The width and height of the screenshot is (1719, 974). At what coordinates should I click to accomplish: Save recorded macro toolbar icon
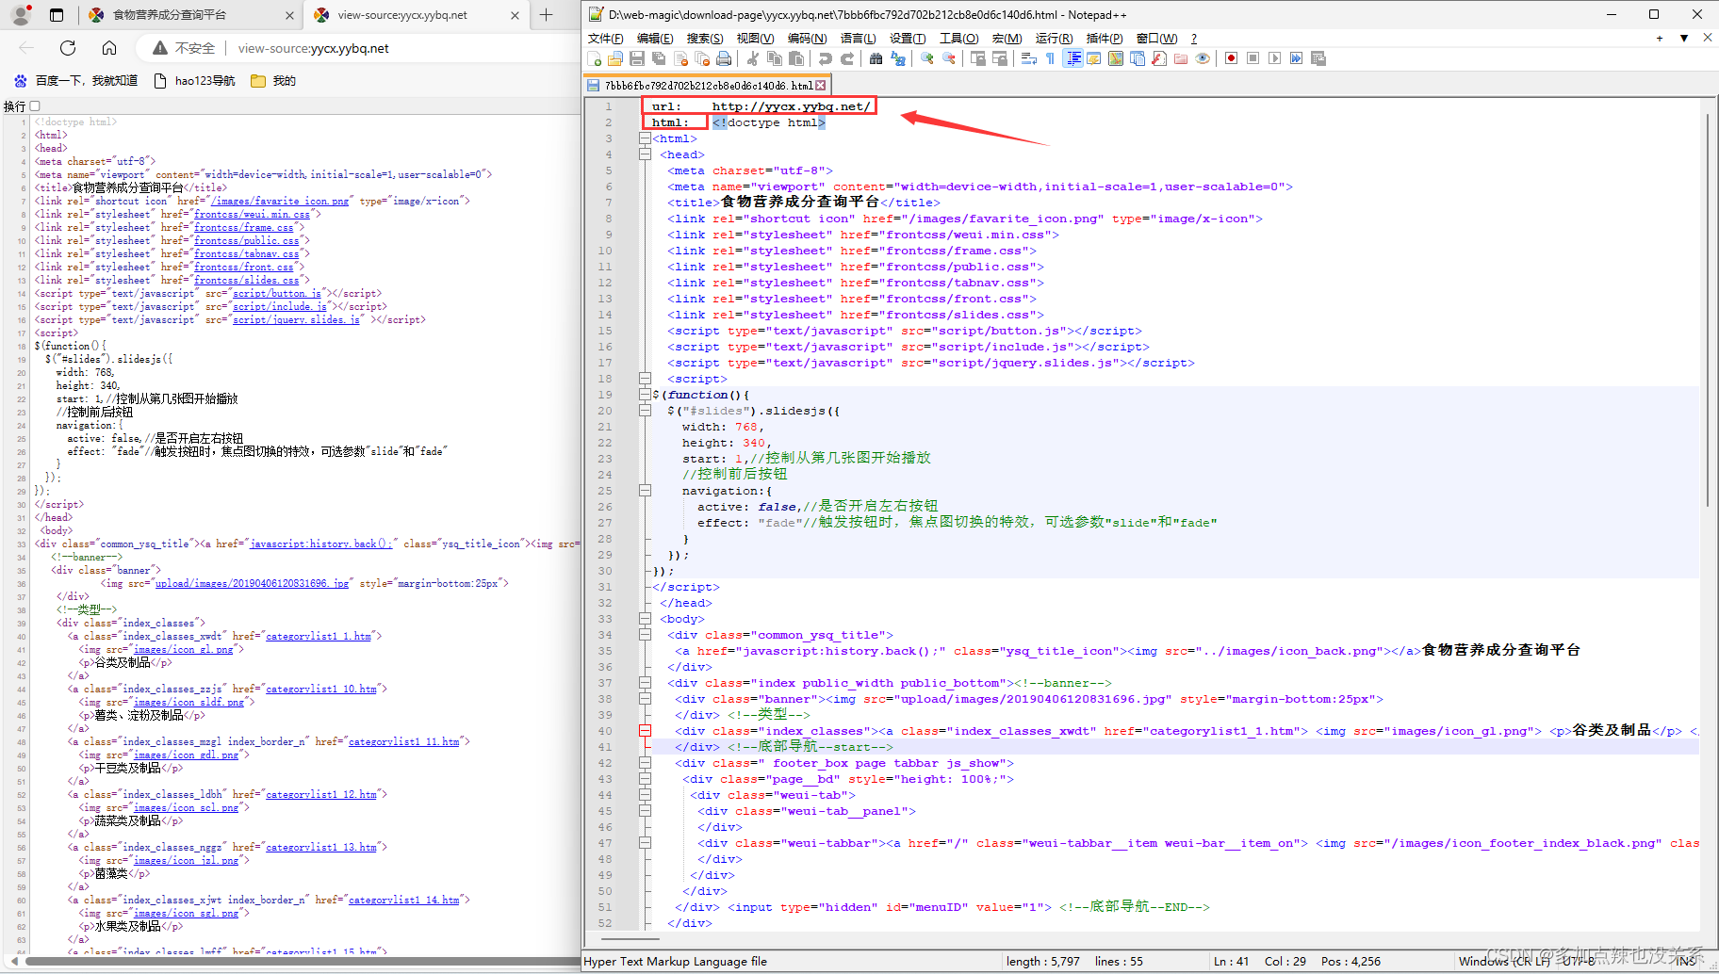click(1318, 58)
